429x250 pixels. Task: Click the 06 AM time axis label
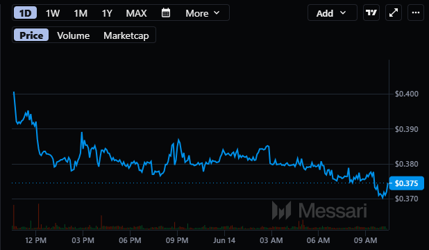tap(318, 240)
